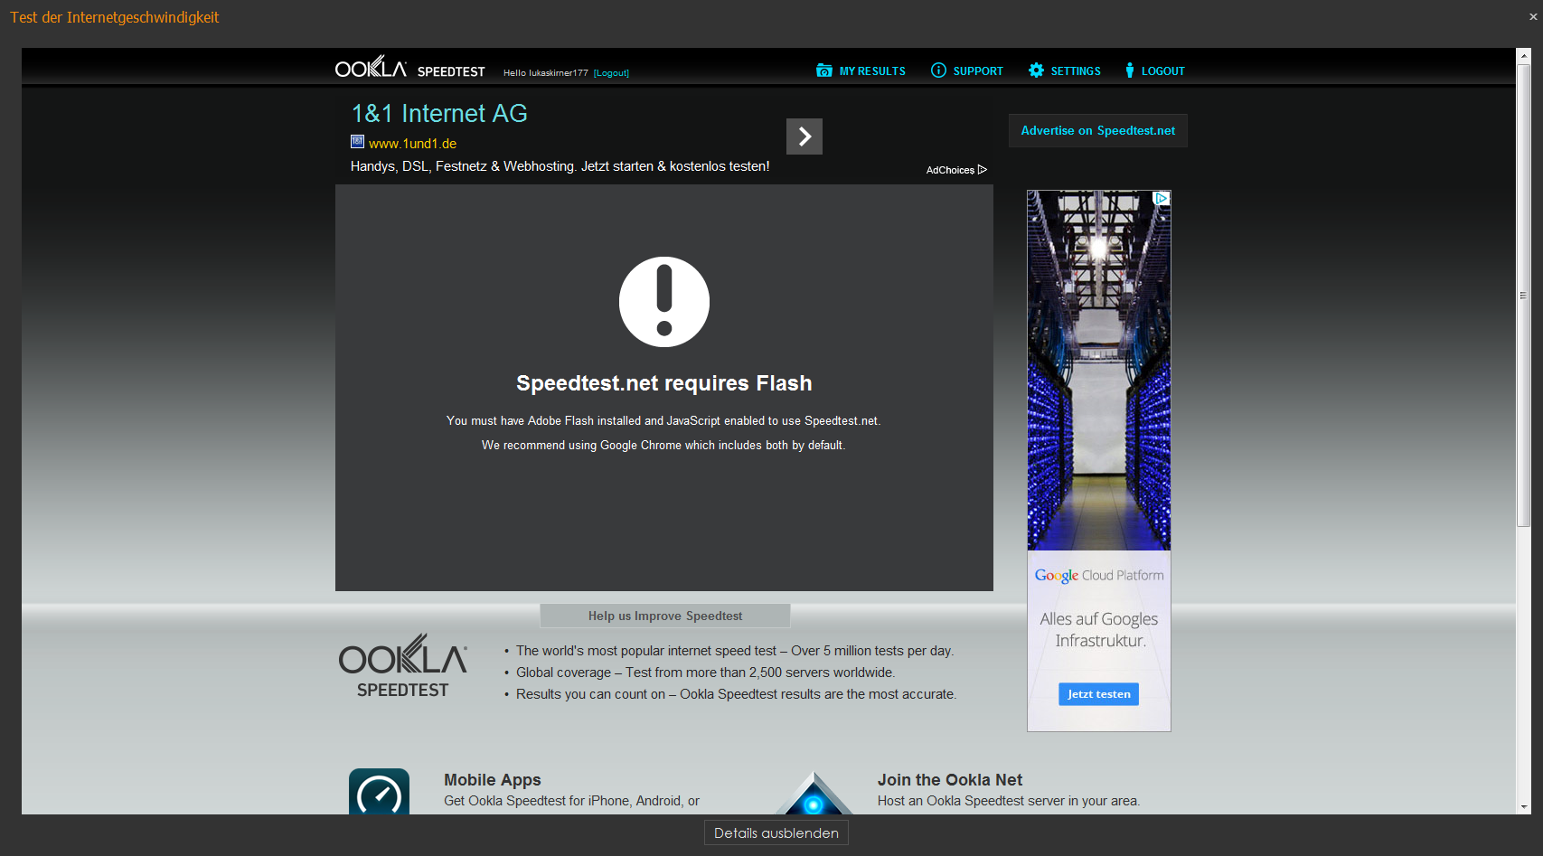Open the 1&1 Internet AG ad headline
This screenshot has width=1543, height=856.
pyautogui.click(x=439, y=114)
